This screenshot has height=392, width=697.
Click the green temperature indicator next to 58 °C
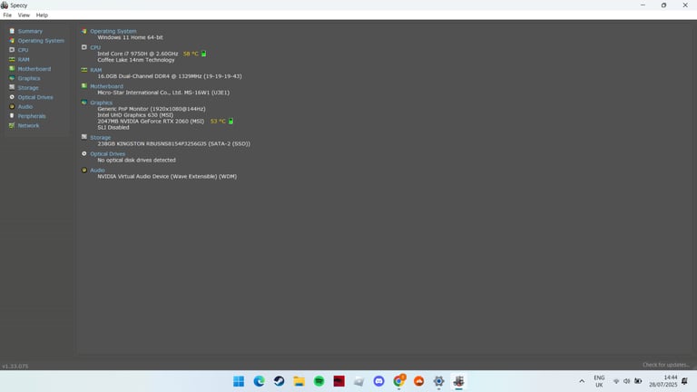click(203, 54)
